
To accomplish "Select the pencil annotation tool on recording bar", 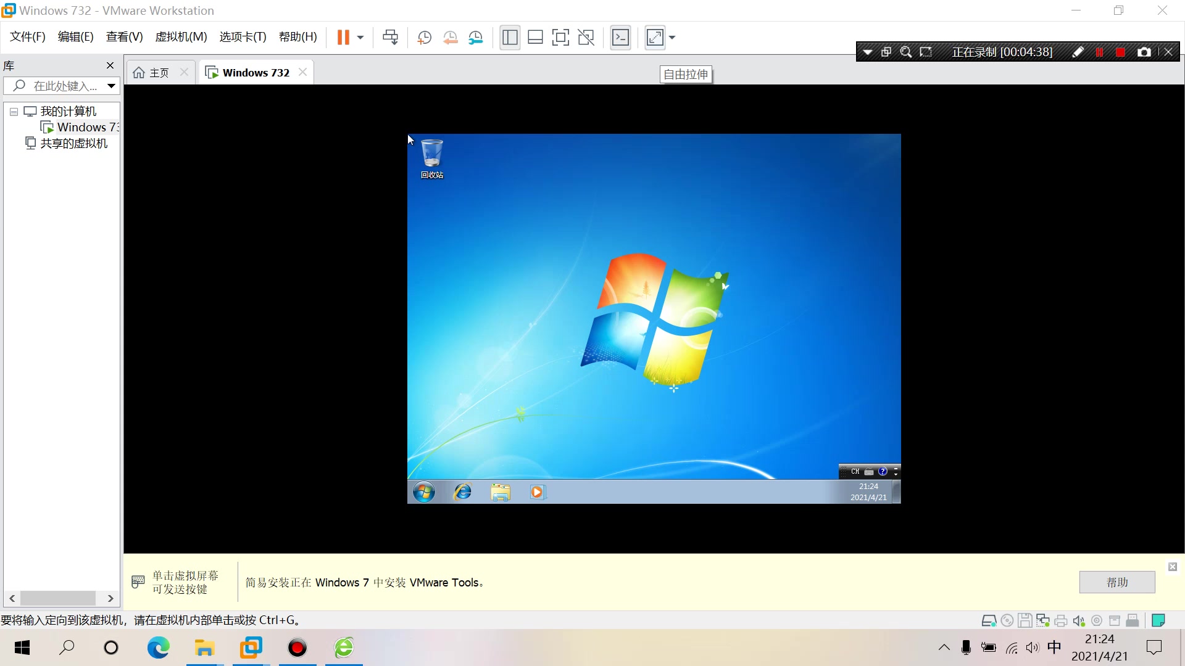I will (1078, 52).
